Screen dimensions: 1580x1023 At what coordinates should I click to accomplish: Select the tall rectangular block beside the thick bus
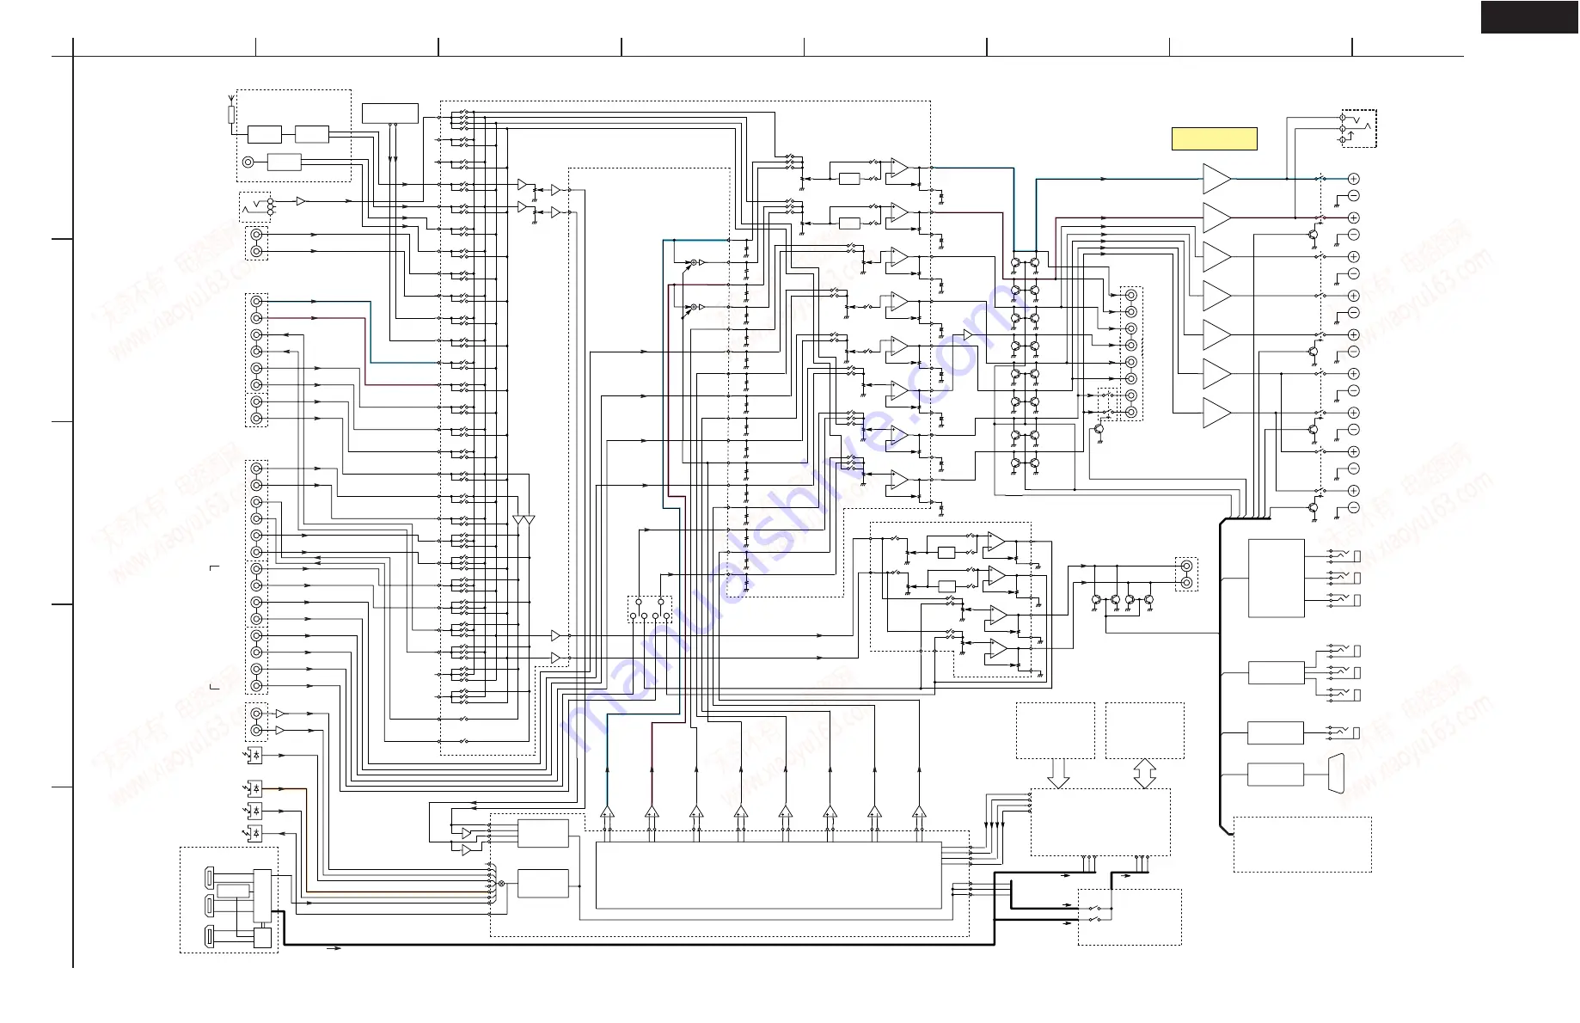coord(1276,579)
